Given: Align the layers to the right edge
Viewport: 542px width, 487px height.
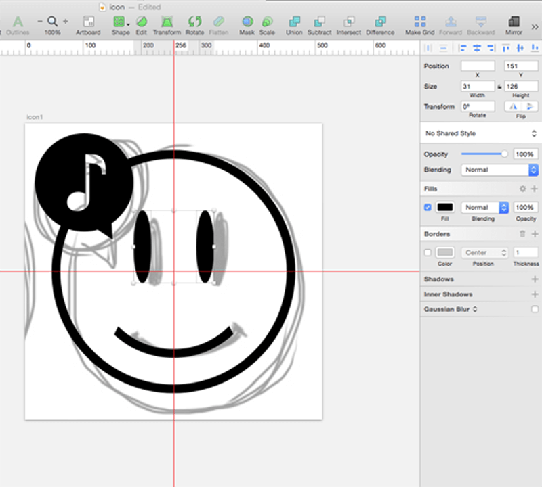Looking at the screenshot, I should (491, 48).
